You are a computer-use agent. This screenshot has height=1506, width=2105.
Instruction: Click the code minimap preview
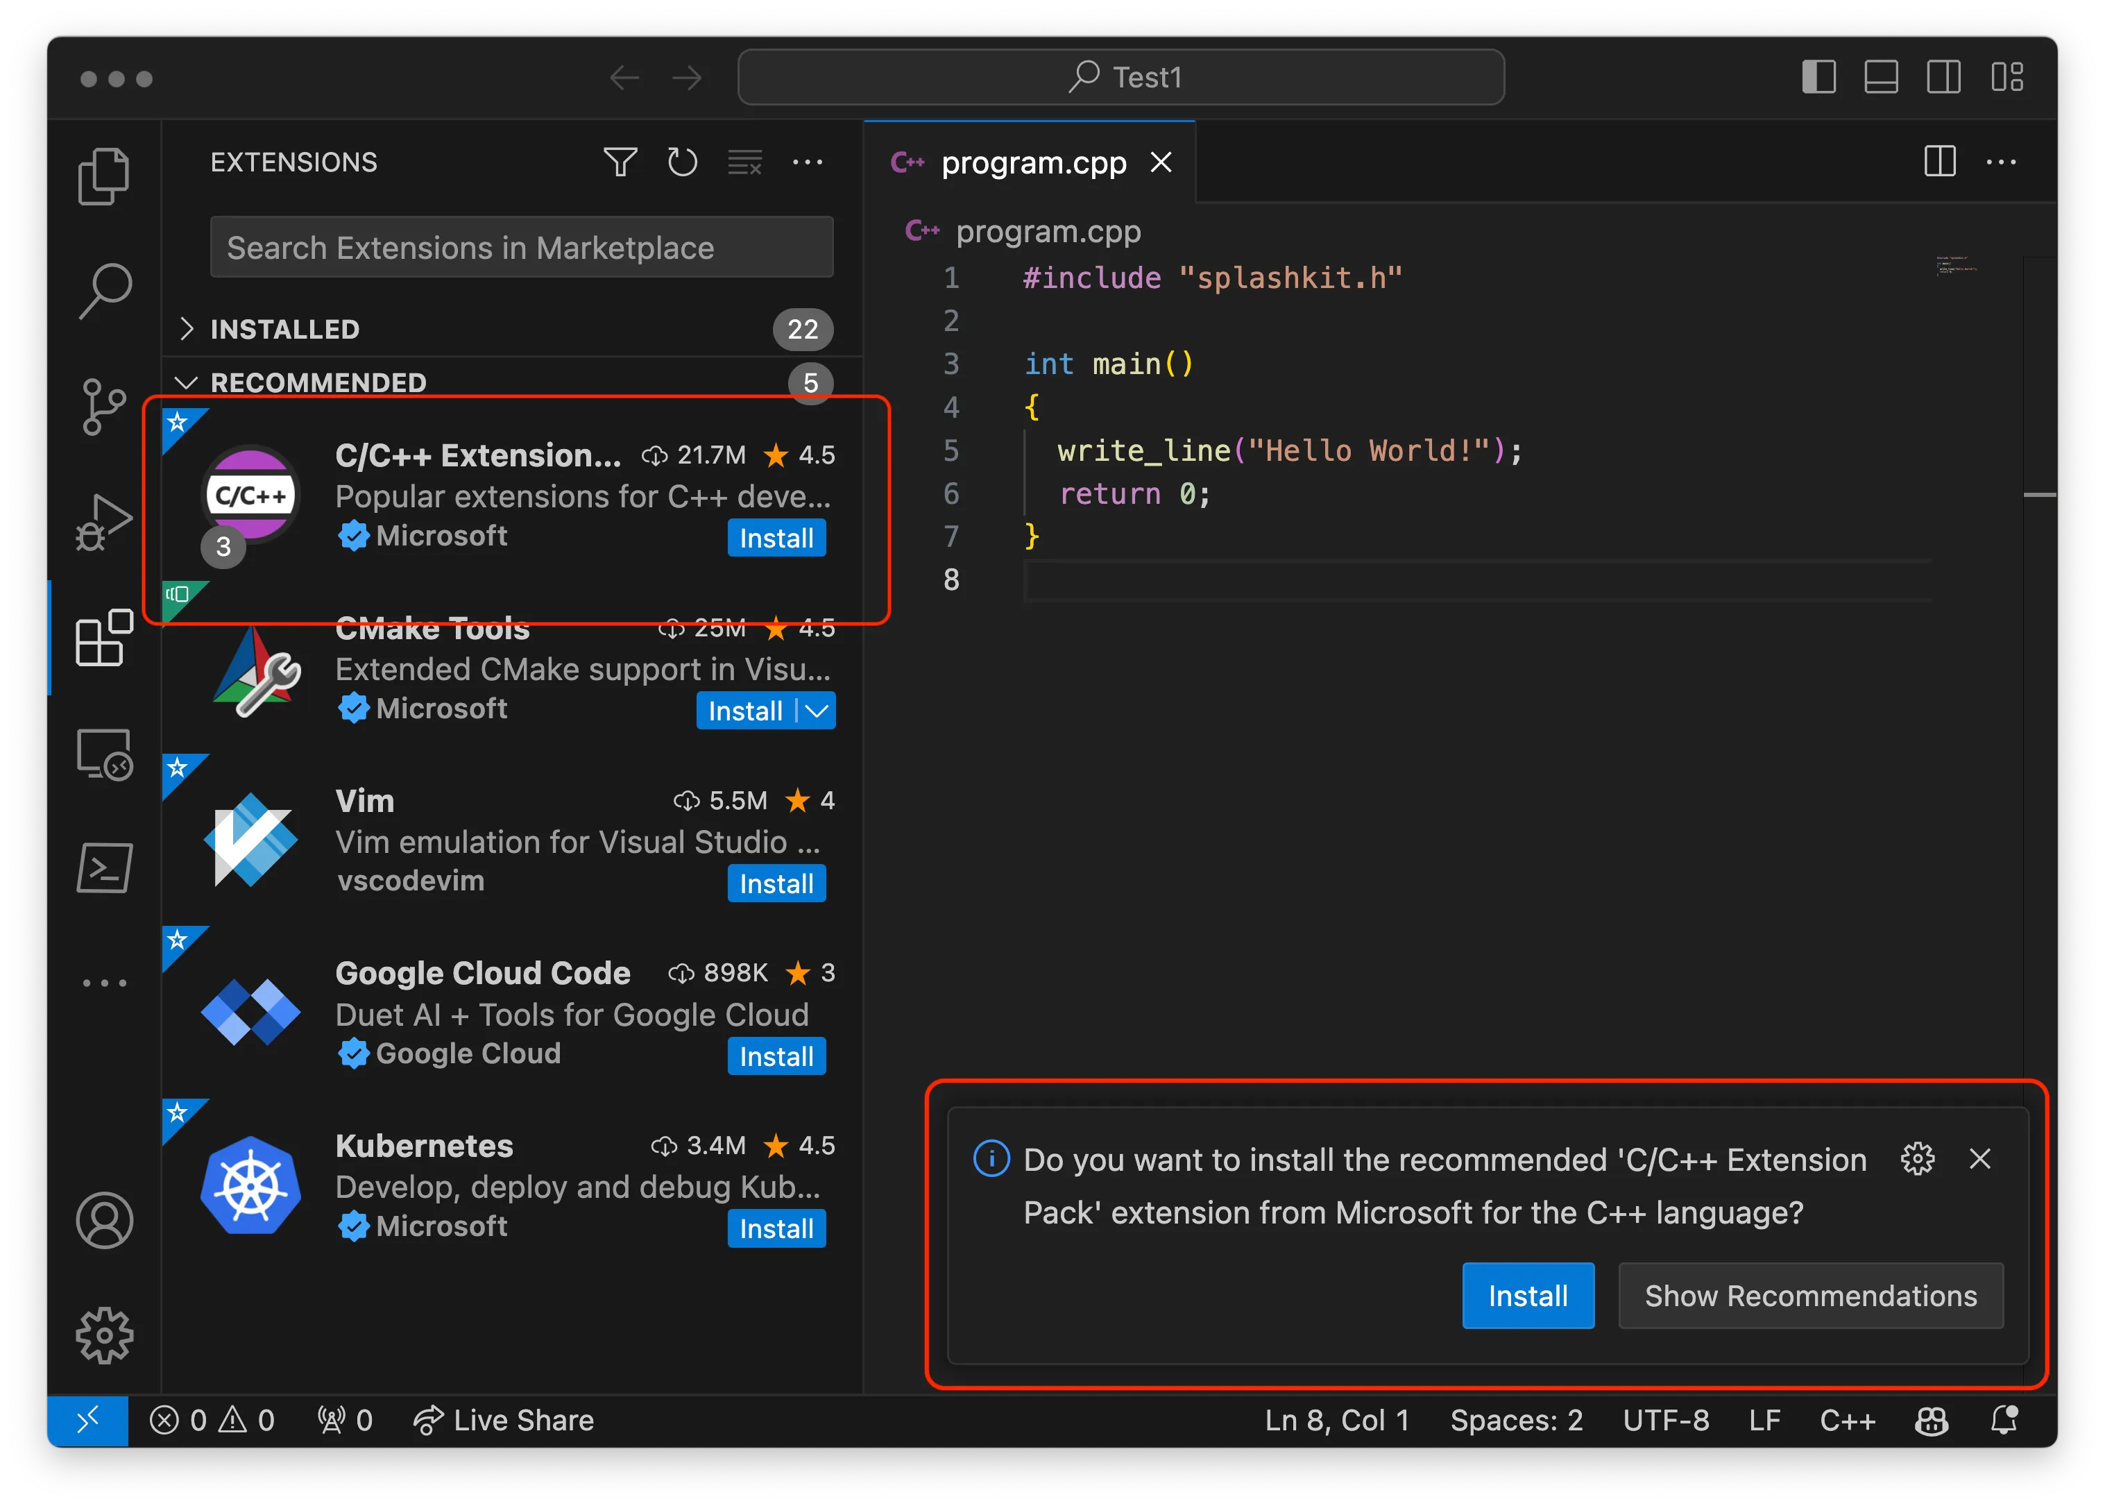tap(1956, 266)
